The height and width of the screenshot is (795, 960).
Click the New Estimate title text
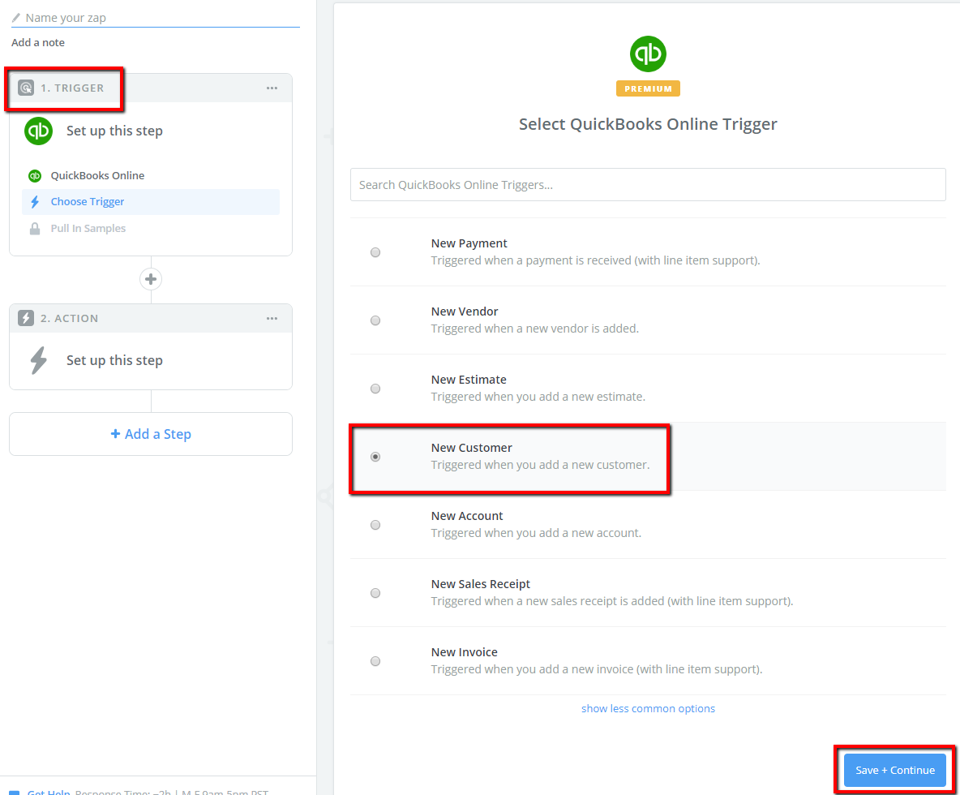[469, 380]
